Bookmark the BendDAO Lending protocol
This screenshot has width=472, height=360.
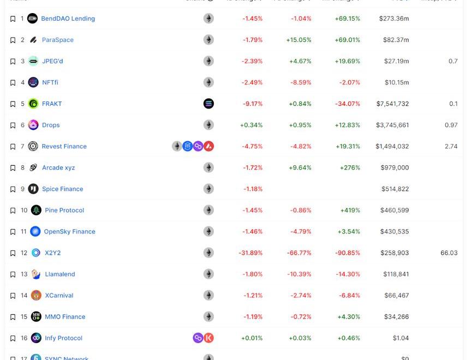(x=13, y=19)
